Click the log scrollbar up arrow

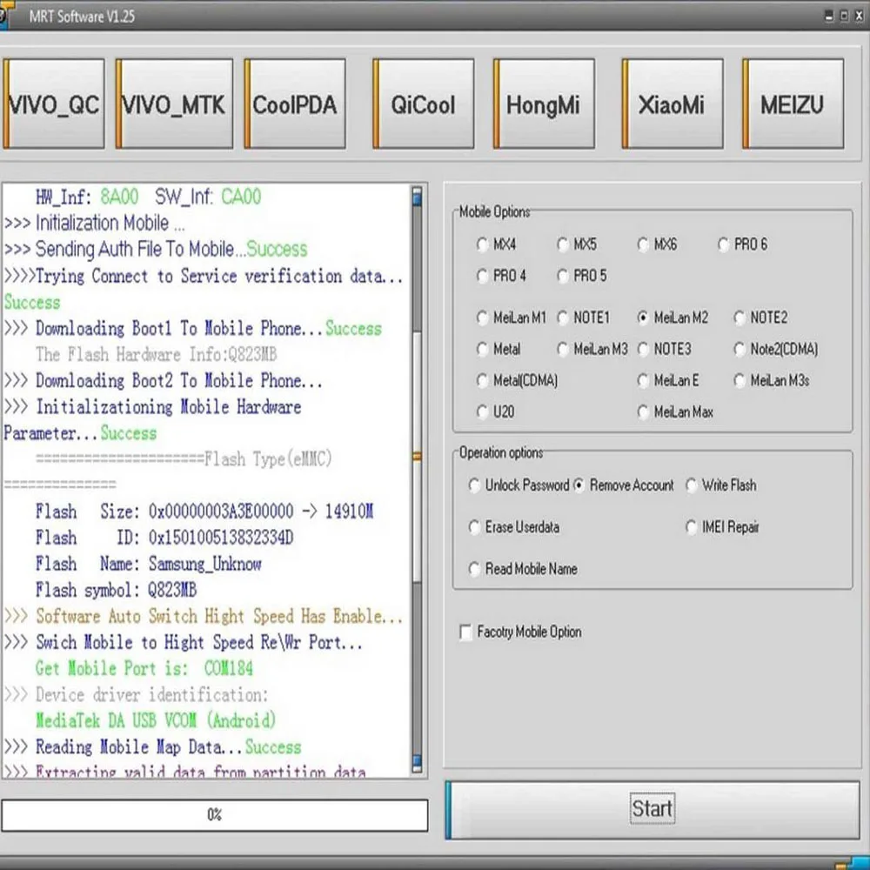tap(417, 197)
